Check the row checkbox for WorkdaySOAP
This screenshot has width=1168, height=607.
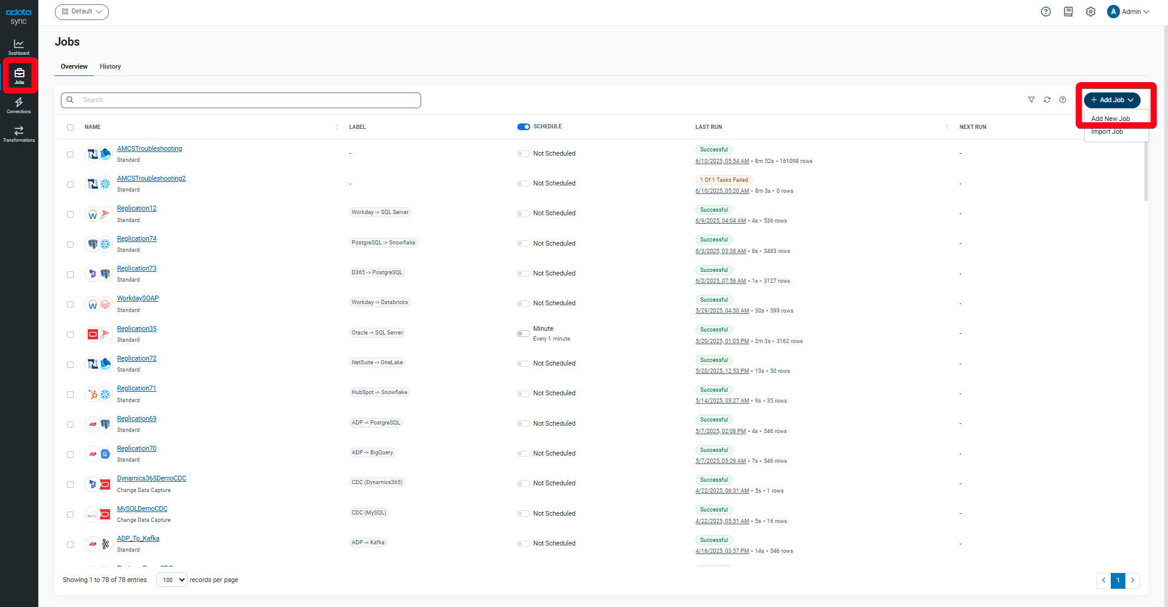coord(70,304)
